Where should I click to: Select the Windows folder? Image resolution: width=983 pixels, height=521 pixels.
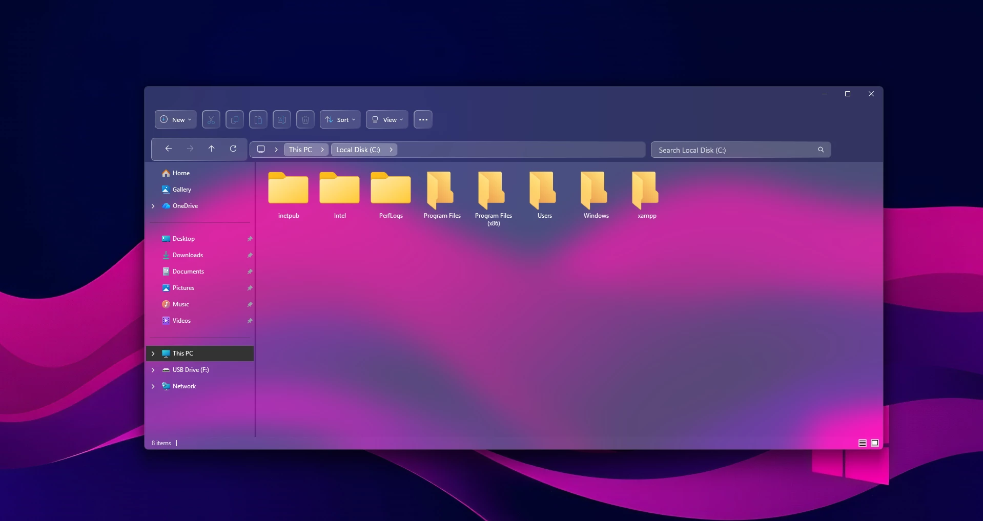596,195
